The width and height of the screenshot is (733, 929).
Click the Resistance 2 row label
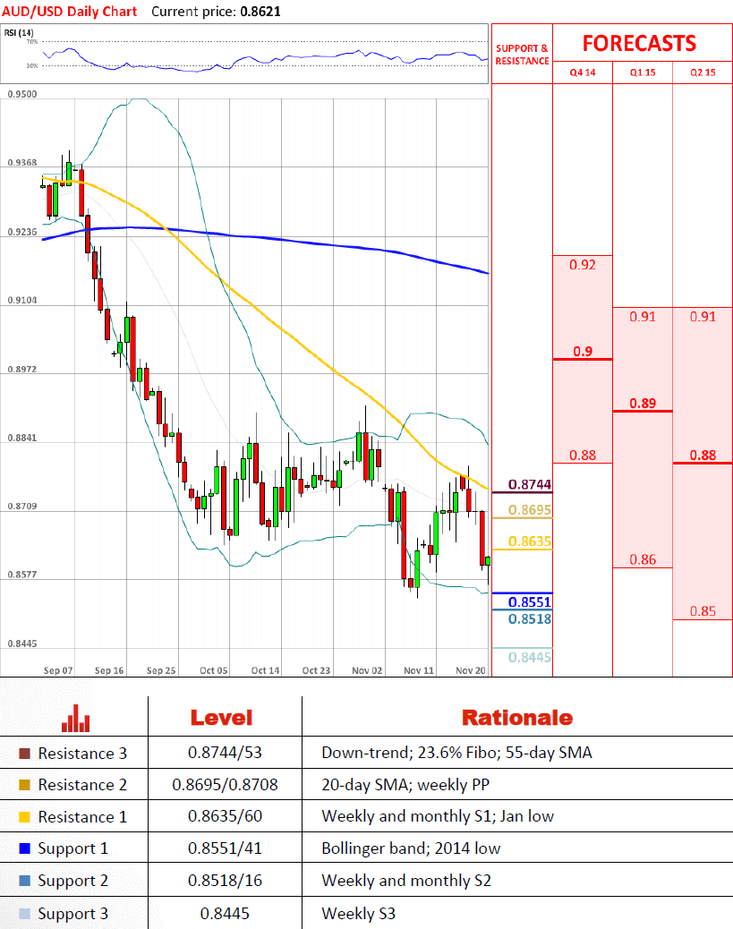point(82,785)
